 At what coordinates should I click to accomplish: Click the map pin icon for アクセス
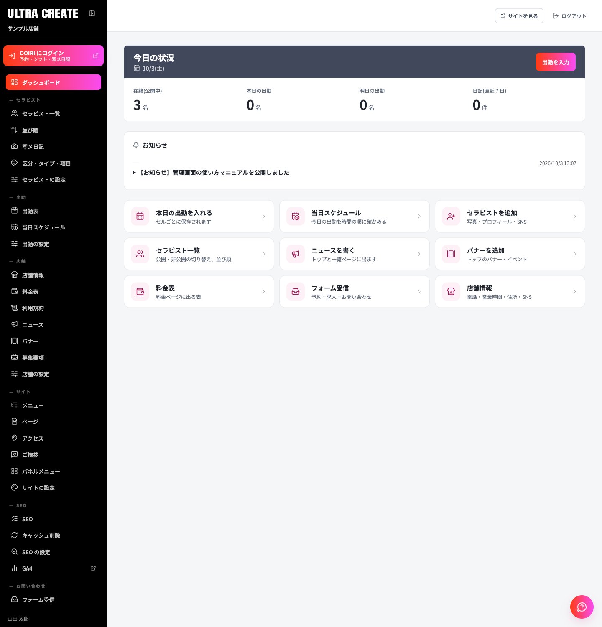pyautogui.click(x=14, y=438)
